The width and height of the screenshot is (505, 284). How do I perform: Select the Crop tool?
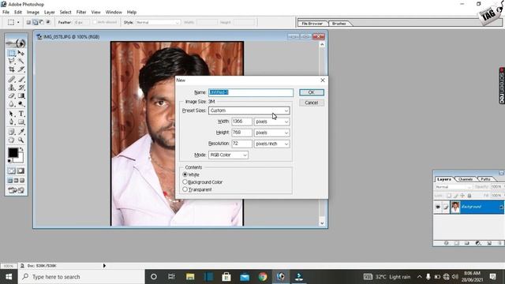click(12, 69)
